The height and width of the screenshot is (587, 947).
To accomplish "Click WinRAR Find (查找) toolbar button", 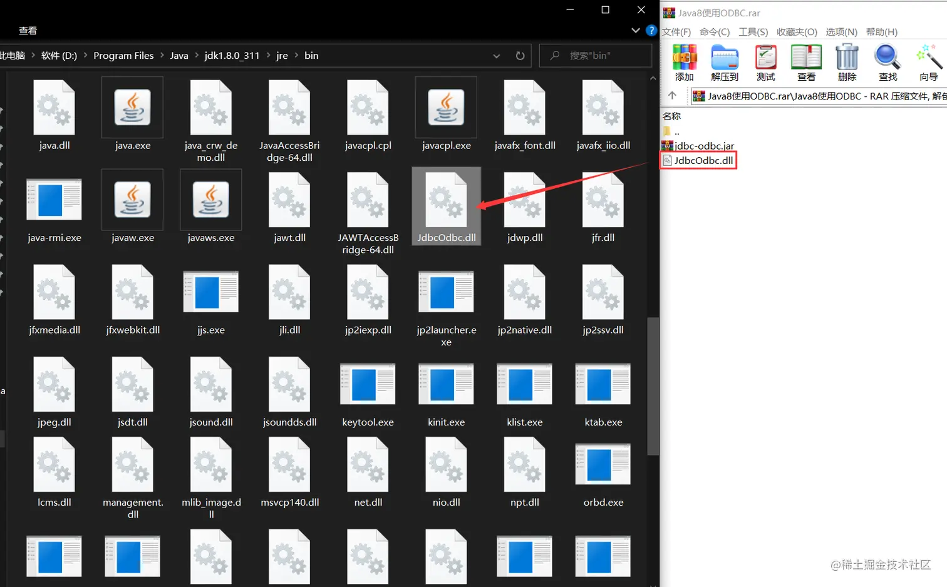I will (887, 63).
